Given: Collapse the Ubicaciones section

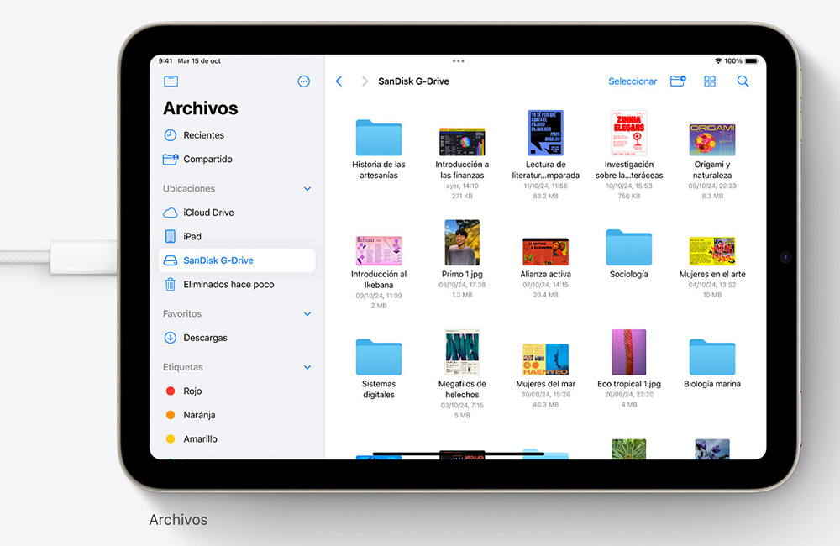Looking at the screenshot, I should point(307,189).
